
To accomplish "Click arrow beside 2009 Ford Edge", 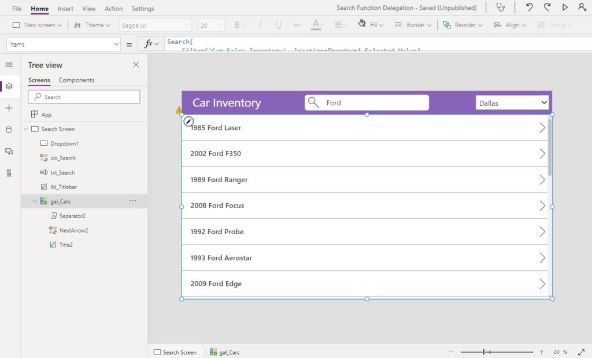I will [542, 284].
